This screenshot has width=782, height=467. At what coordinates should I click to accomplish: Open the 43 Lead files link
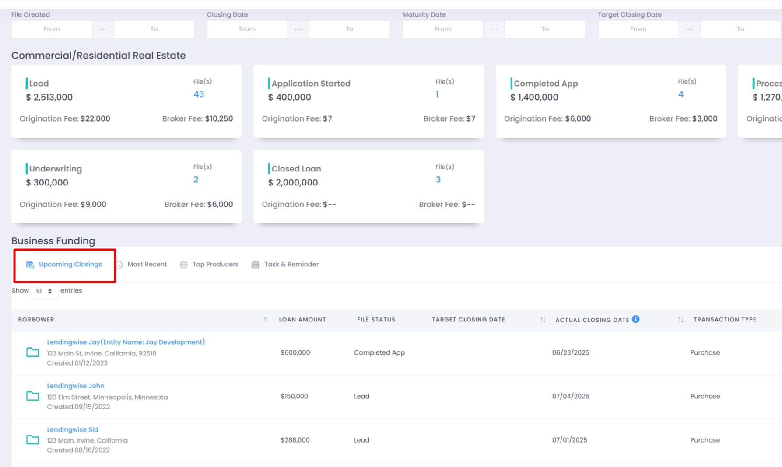199,94
